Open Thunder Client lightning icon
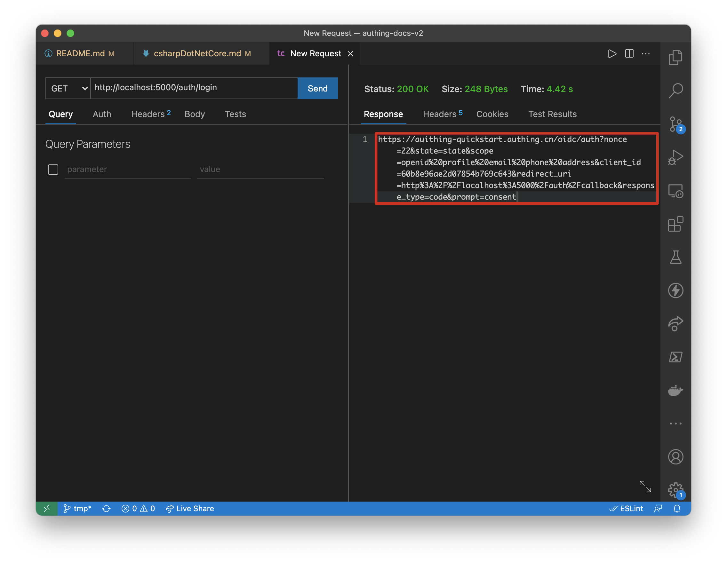The height and width of the screenshot is (563, 727). [675, 290]
